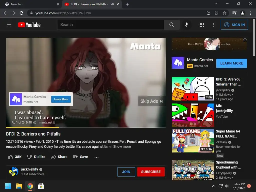Start voice search with microphone icon
The image size is (256, 192).
[x=186, y=25]
